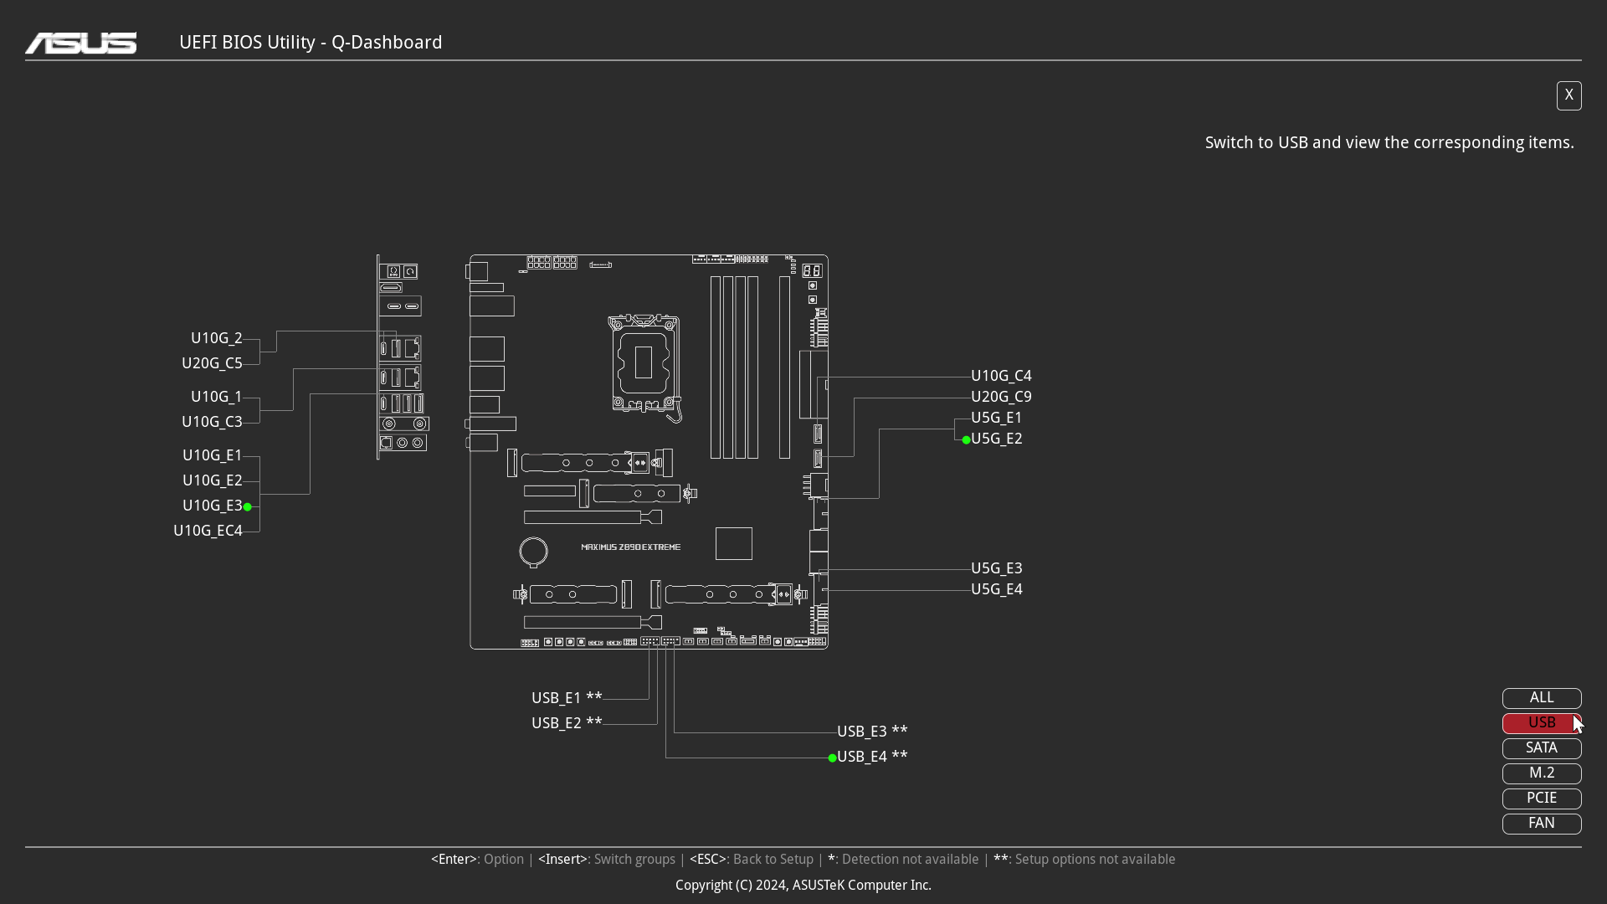Select the U10G_EC4 port label
1607x904 pixels.
tap(208, 531)
